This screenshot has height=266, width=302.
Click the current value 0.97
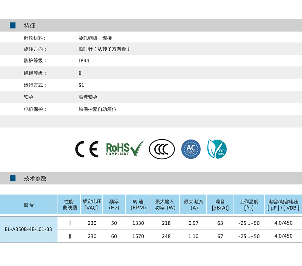point(193,223)
